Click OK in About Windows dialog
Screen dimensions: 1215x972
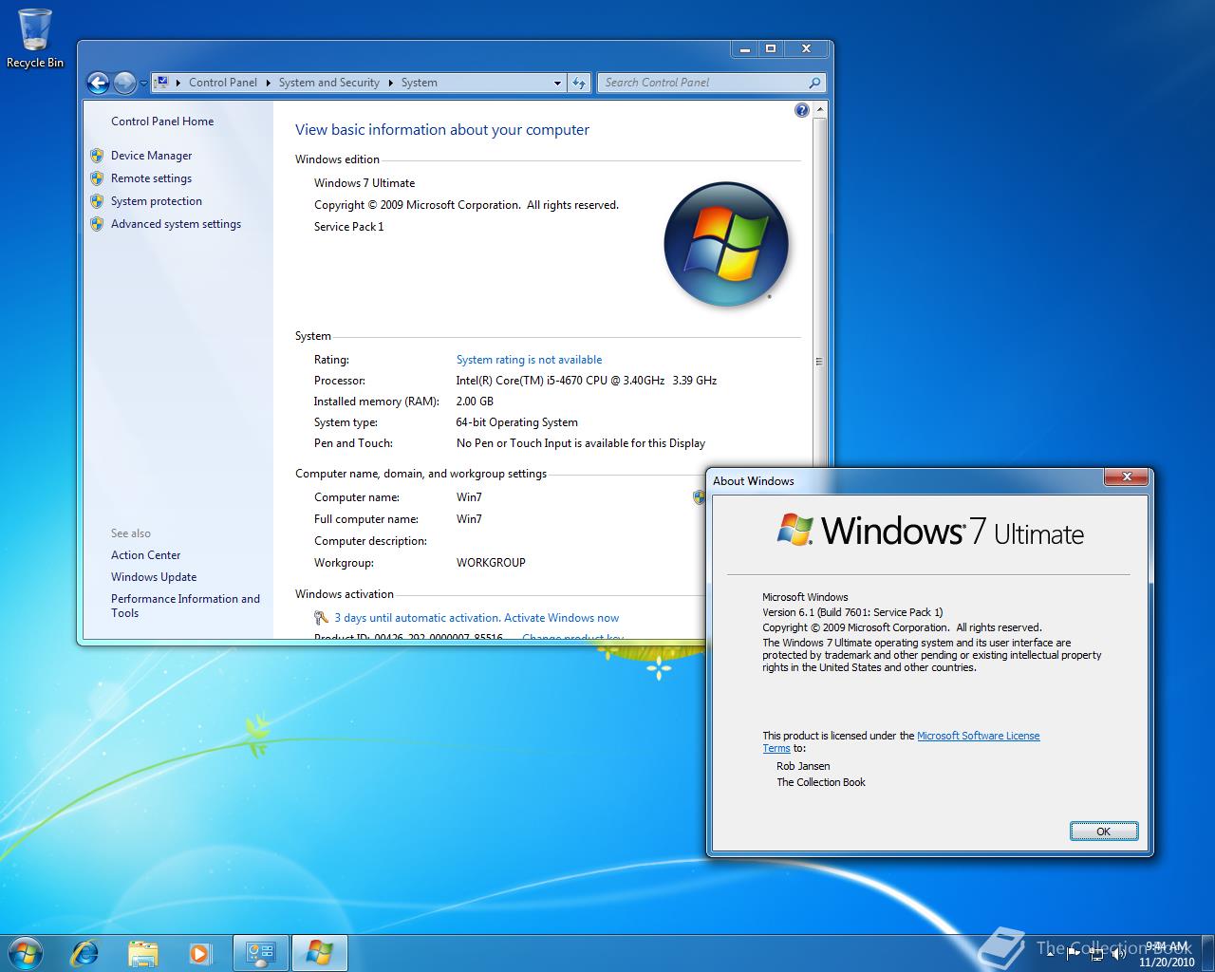[x=1104, y=832]
